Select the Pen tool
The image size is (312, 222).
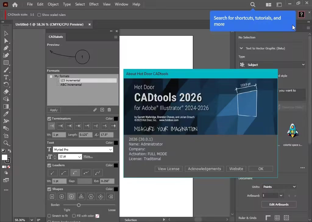click(6, 48)
